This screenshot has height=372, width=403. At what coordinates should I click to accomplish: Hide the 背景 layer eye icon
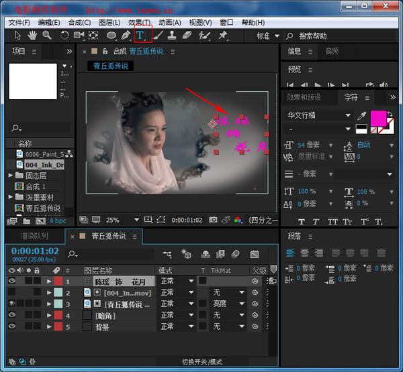click(12, 326)
